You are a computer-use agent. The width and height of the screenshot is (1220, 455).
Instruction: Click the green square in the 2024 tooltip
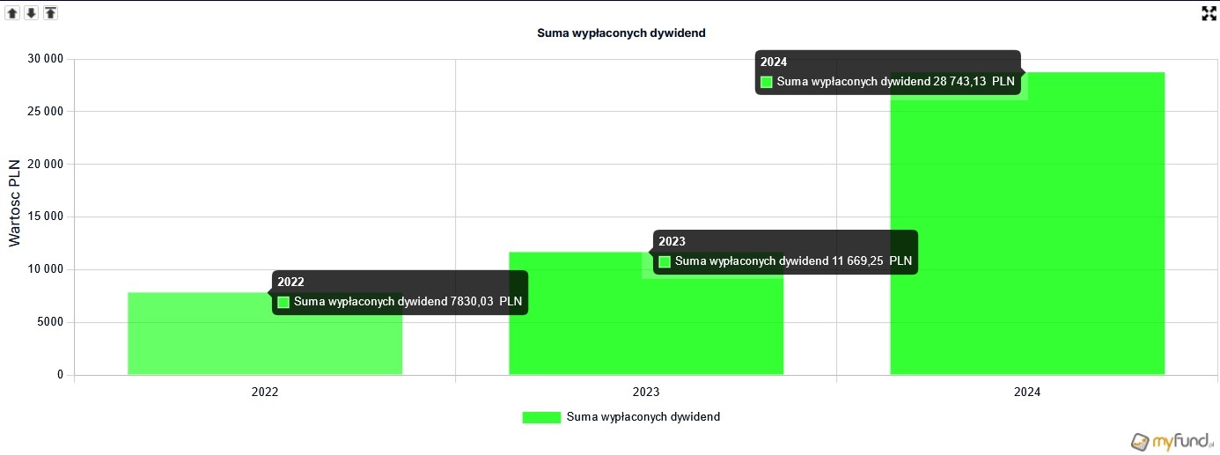[x=766, y=82]
